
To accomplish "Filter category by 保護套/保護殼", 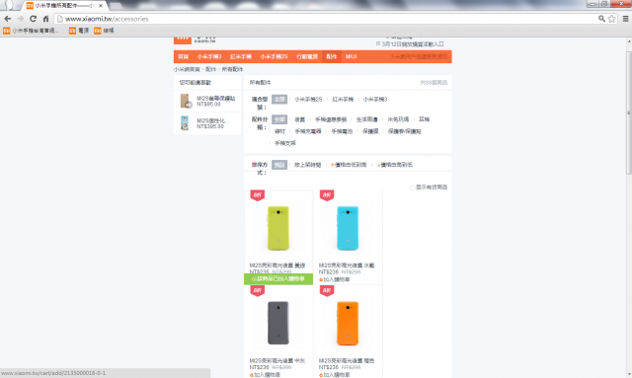I will point(404,131).
